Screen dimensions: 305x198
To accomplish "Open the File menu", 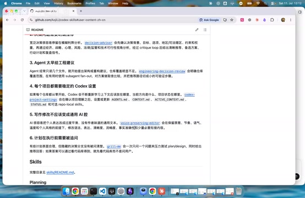I will (28, 3).
